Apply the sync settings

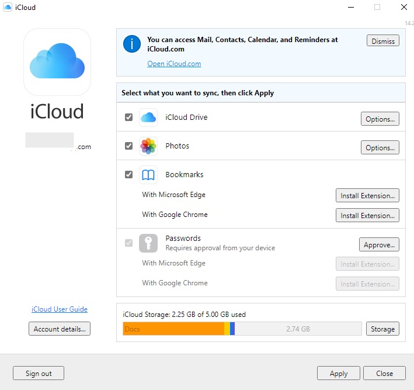[339, 373]
